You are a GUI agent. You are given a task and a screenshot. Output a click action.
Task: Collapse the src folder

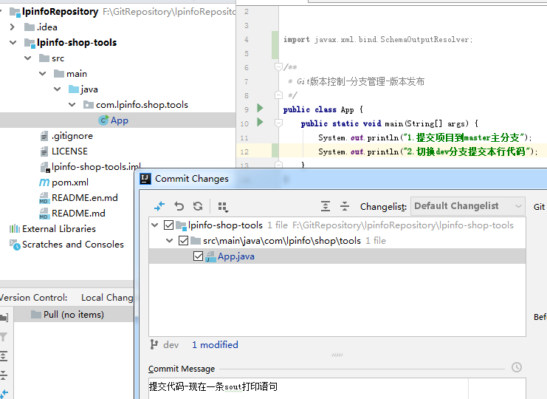tap(28, 58)
